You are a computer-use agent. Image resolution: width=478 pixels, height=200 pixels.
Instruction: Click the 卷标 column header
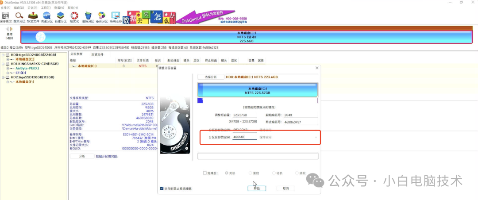[73, 61]
